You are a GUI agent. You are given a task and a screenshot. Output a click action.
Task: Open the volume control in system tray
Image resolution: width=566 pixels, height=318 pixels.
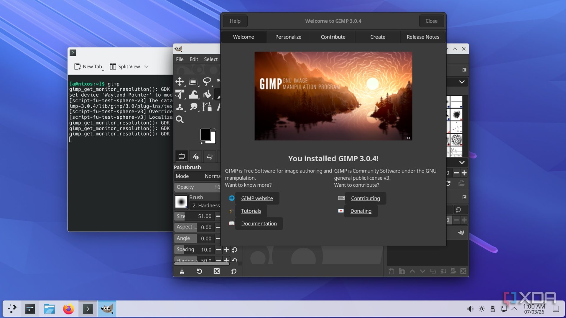[470, 309]
